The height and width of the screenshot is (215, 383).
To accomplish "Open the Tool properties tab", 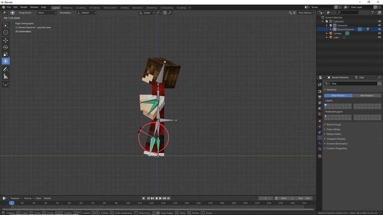I will (x=320, y=84).
